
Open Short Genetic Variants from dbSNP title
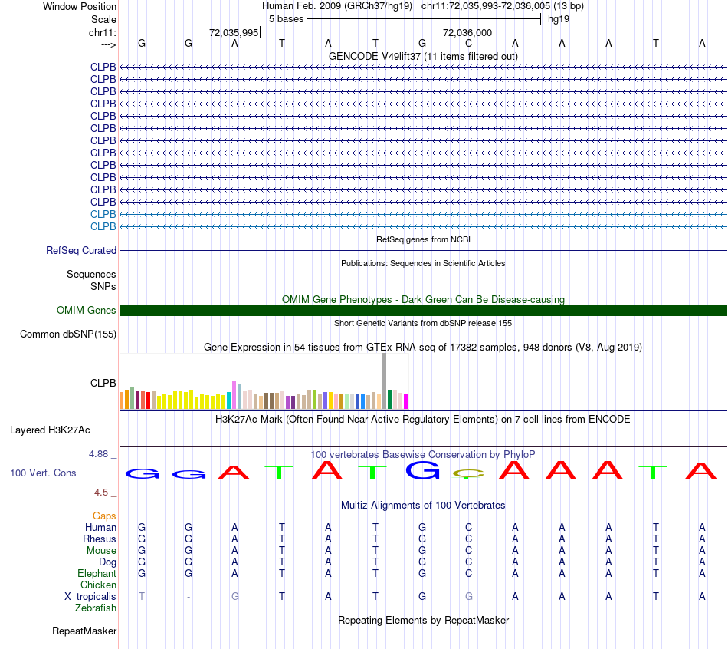click(423, 323)
